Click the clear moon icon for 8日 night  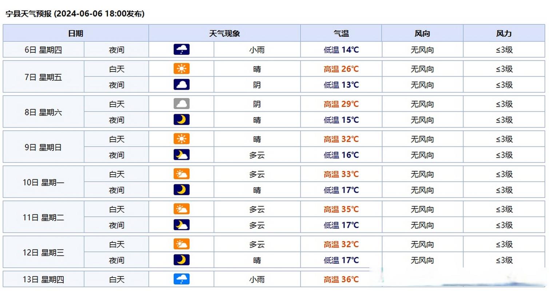click(x=181, y=120)
